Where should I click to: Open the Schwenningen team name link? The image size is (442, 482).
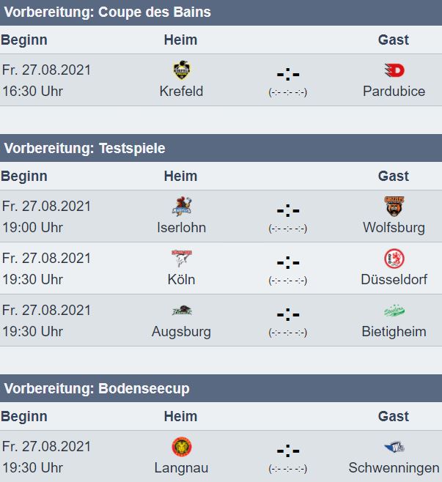click(x=394, y=468)
